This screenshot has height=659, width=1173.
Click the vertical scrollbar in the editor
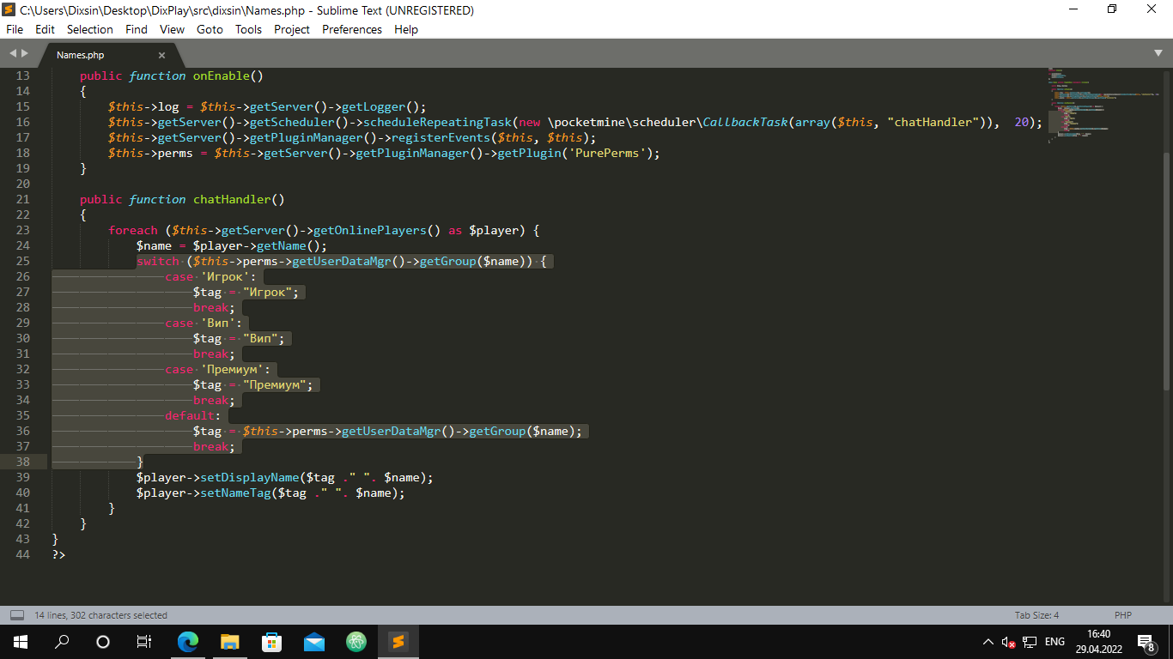click(1166, 257)
